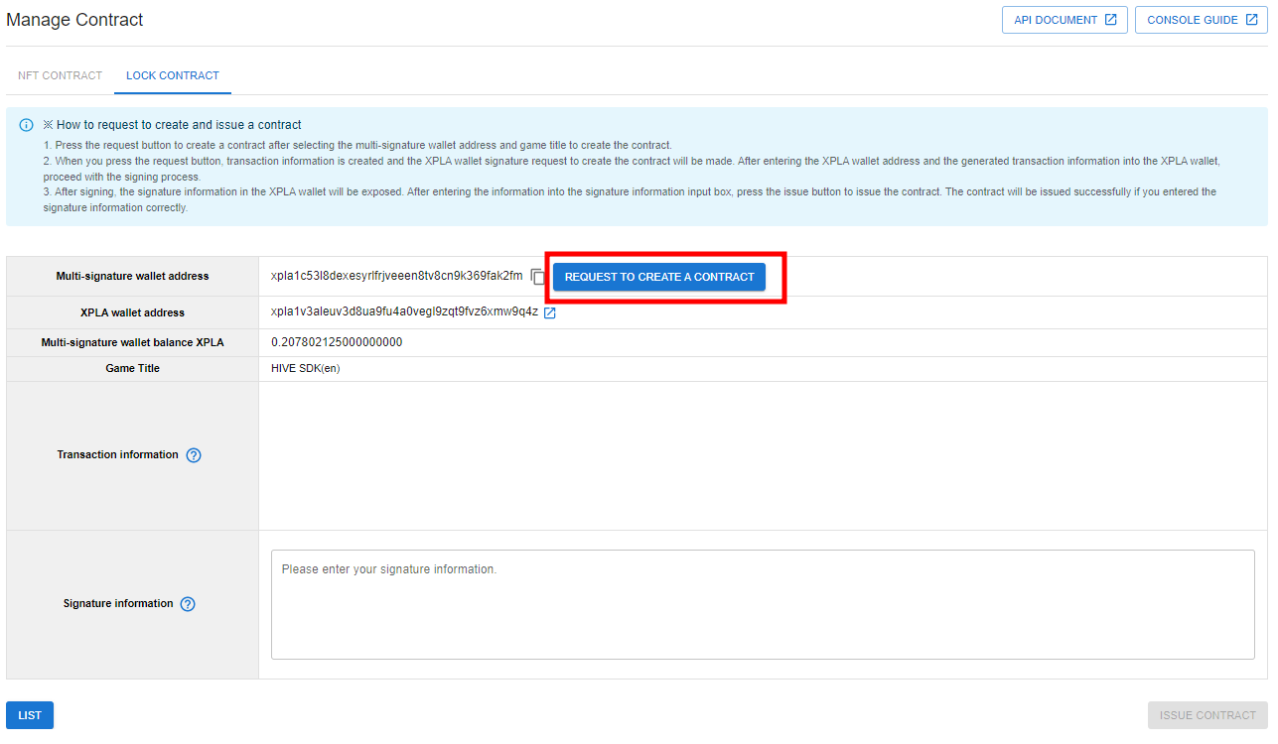Click REQUEST TO CREATE A CONTRACT button

pos(659,277)
